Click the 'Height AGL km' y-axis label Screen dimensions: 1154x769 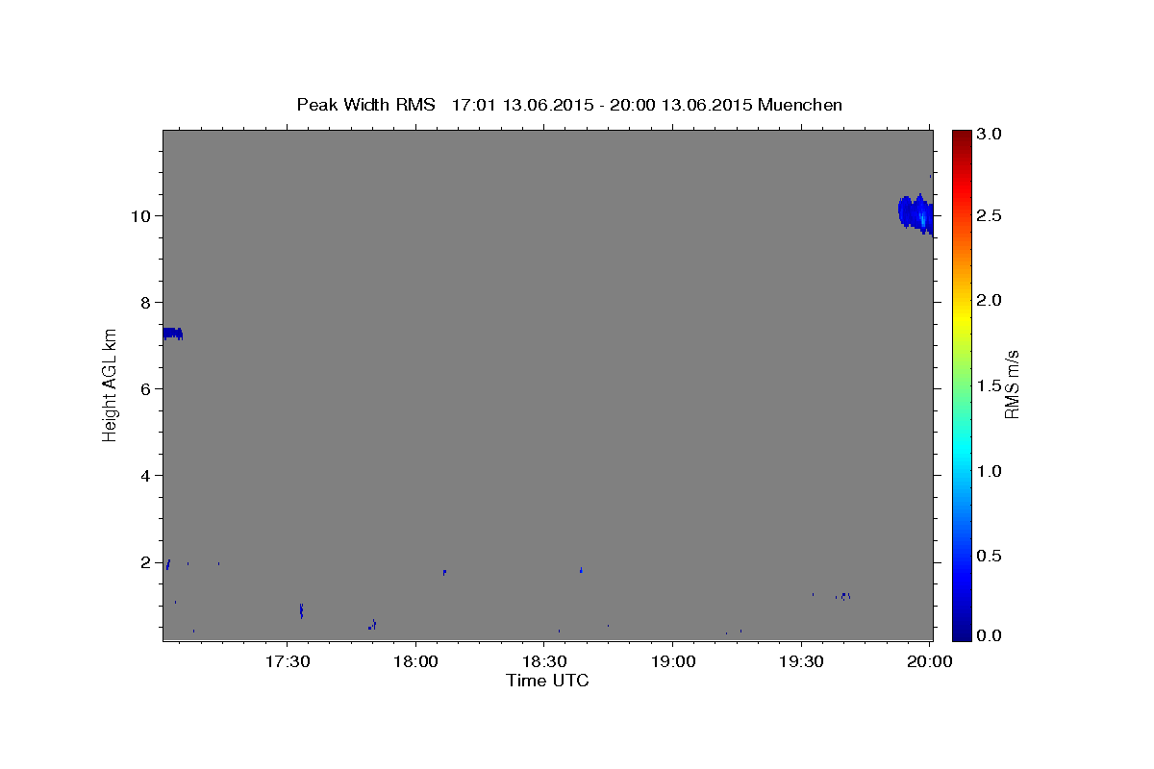111,384
